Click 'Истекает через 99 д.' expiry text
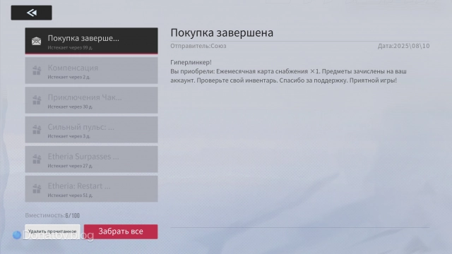Screen dimensions: 452x254 pyautogui.click(x=70, y=48)
